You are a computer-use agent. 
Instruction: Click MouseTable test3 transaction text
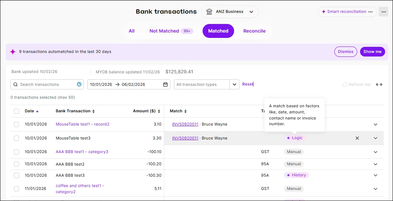click(73, 138)
